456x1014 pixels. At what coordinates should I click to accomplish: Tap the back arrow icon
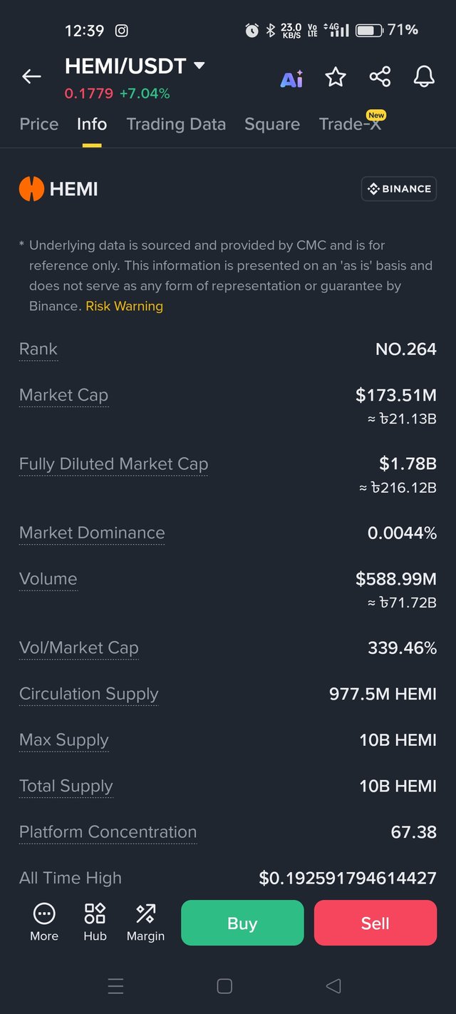point(31,77)
